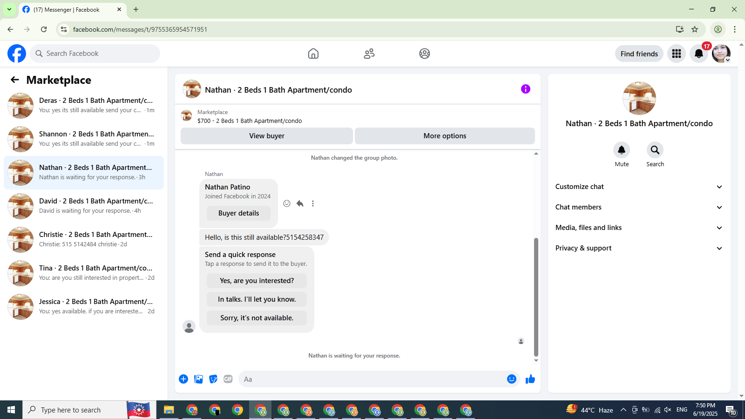Open Chrome's three-dot menu
Image resolution: width=745 pixels, height=419 pixels.
coord(735,29)
